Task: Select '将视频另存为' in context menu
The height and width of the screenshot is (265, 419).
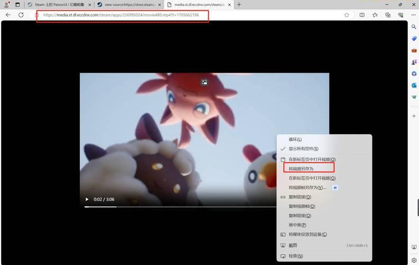Action: pyautogui.click(x=301, y=169)
